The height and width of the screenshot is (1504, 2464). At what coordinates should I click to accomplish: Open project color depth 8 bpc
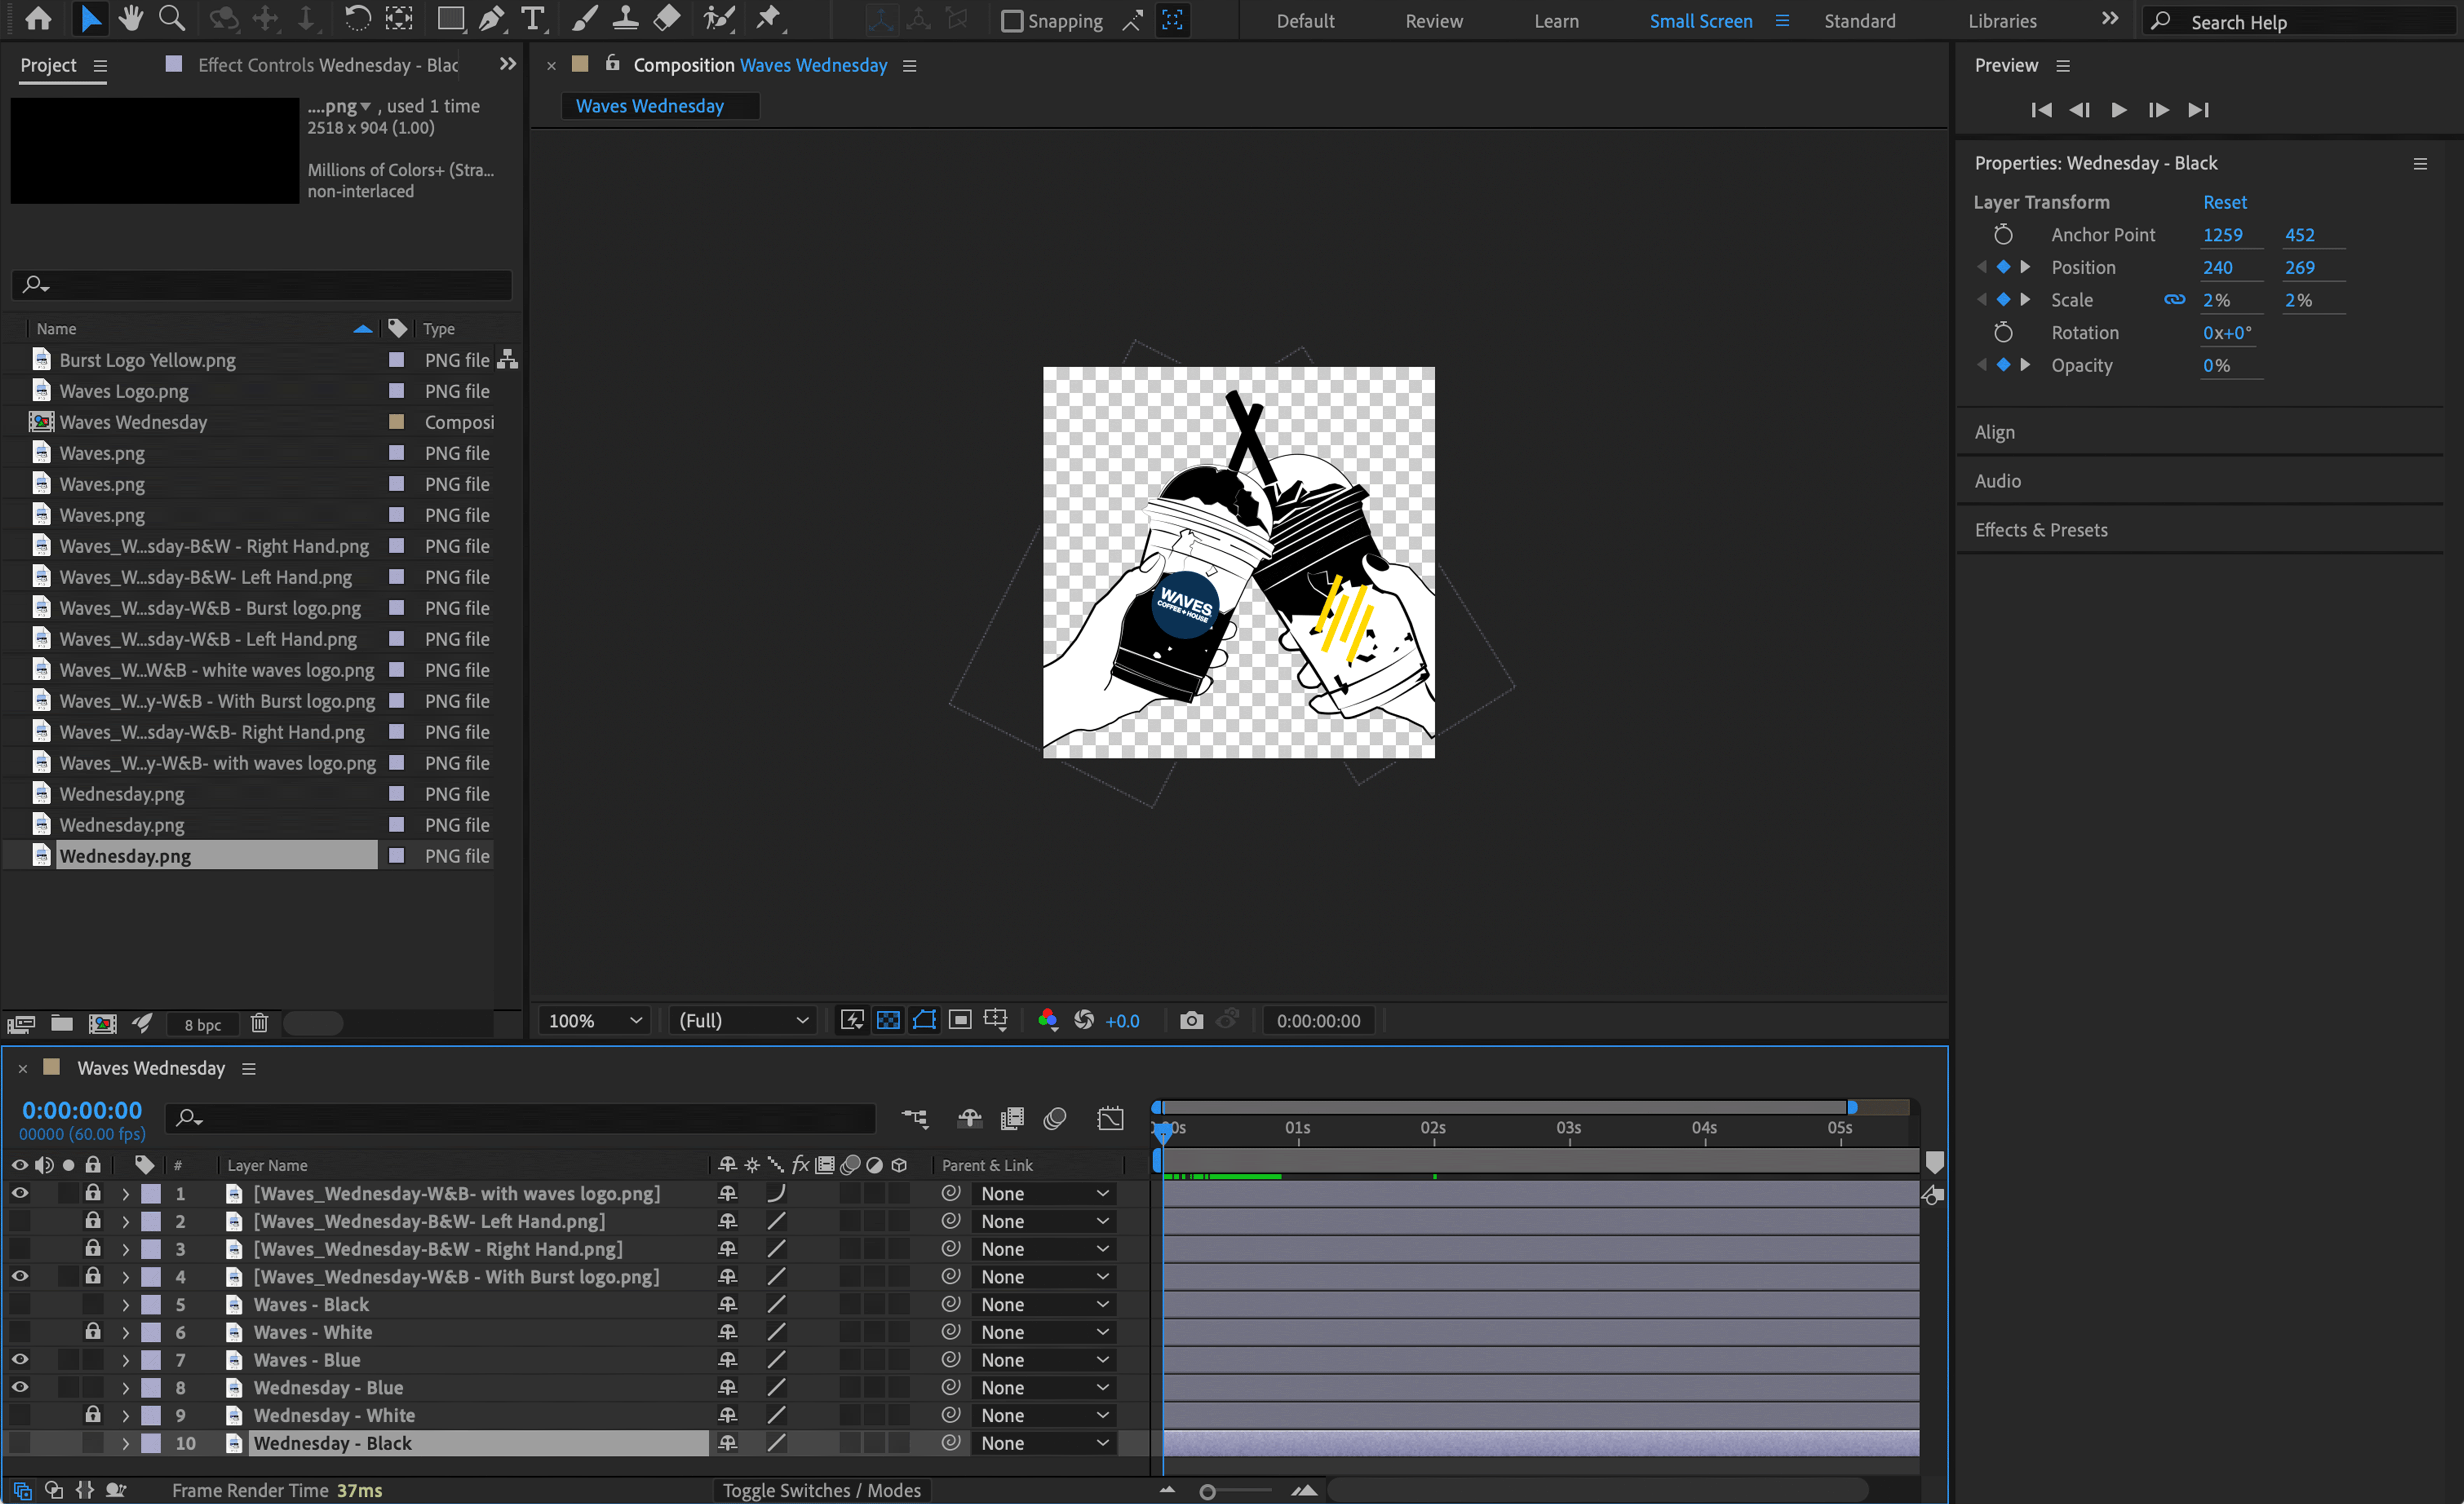pyautogui.click(x=202, y=1024)
